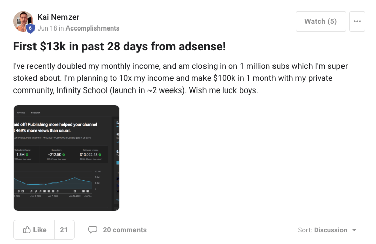Select the Revenue tab in the screenshot
The image size is (376, 244).
click(21, 112)
